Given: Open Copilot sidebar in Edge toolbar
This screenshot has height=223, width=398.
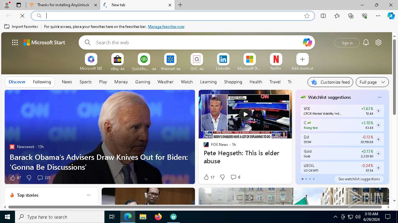Looking at the screenshot, I should click(x=391, y=16).
